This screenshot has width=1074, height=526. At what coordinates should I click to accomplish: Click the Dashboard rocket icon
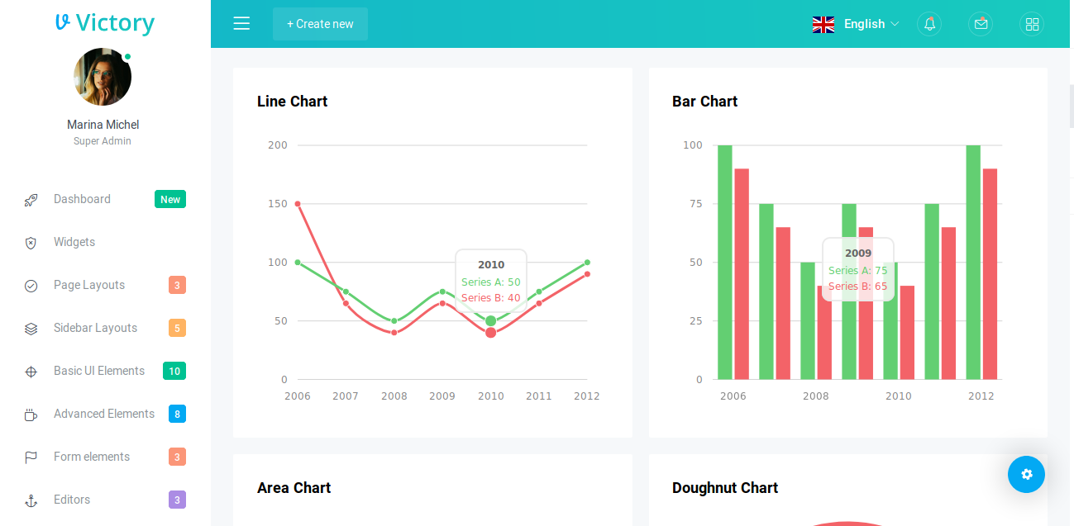(x=31, y=200)
